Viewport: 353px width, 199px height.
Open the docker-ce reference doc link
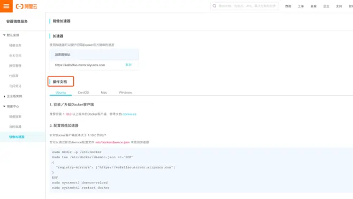tap(129, 114)
